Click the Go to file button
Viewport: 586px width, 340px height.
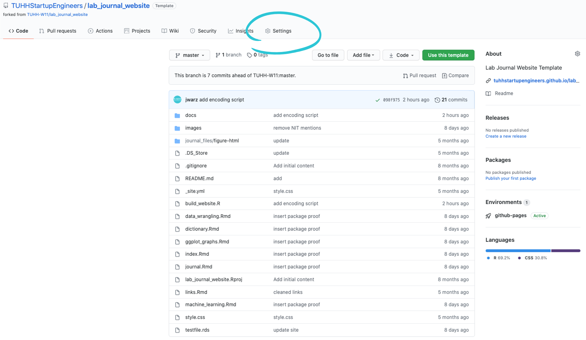(x=328, y=55)
